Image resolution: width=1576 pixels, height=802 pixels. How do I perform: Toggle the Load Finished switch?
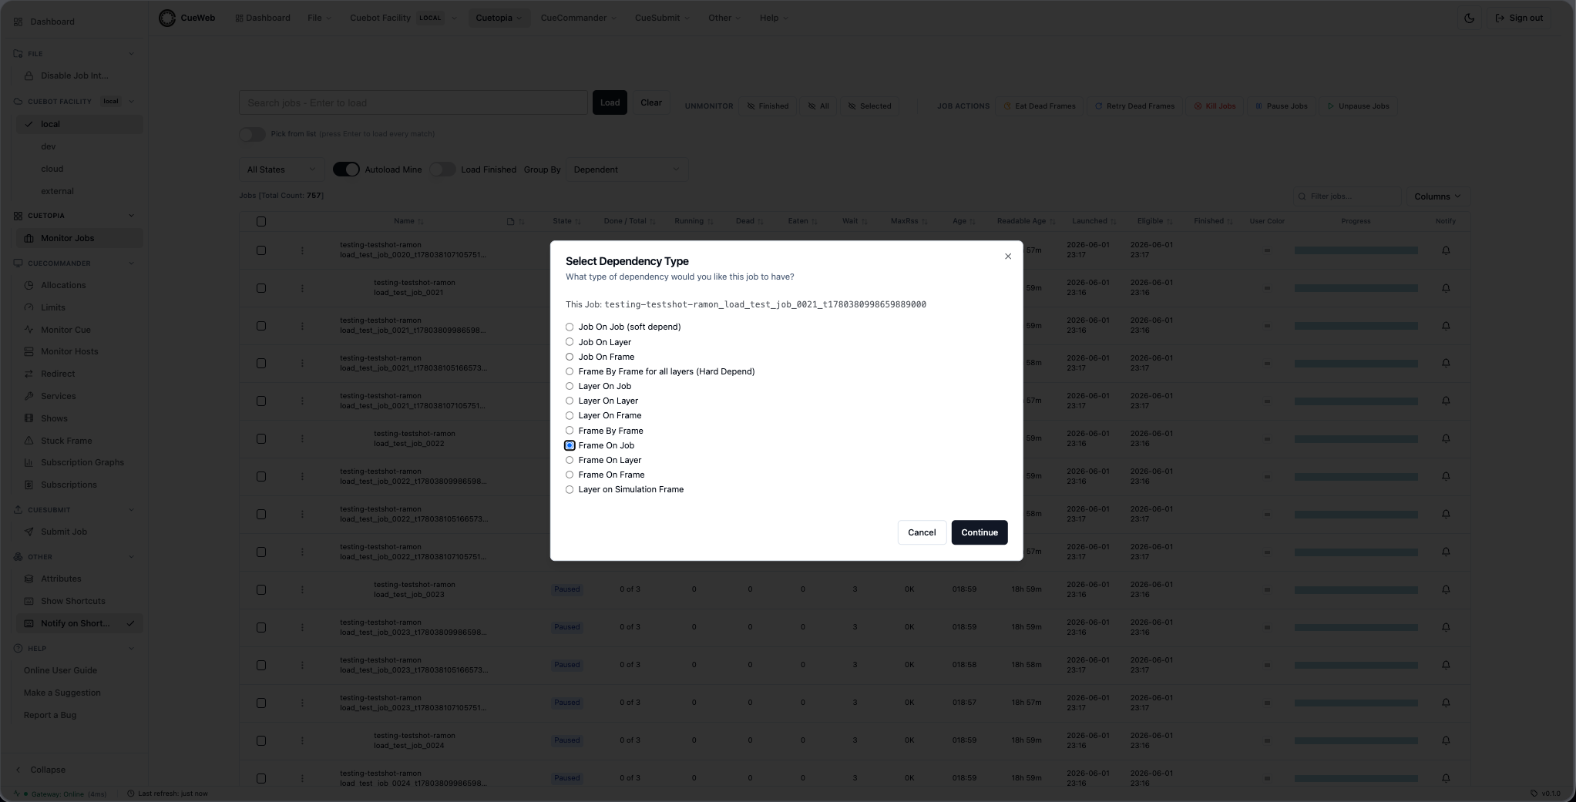(x=442, y=169)
